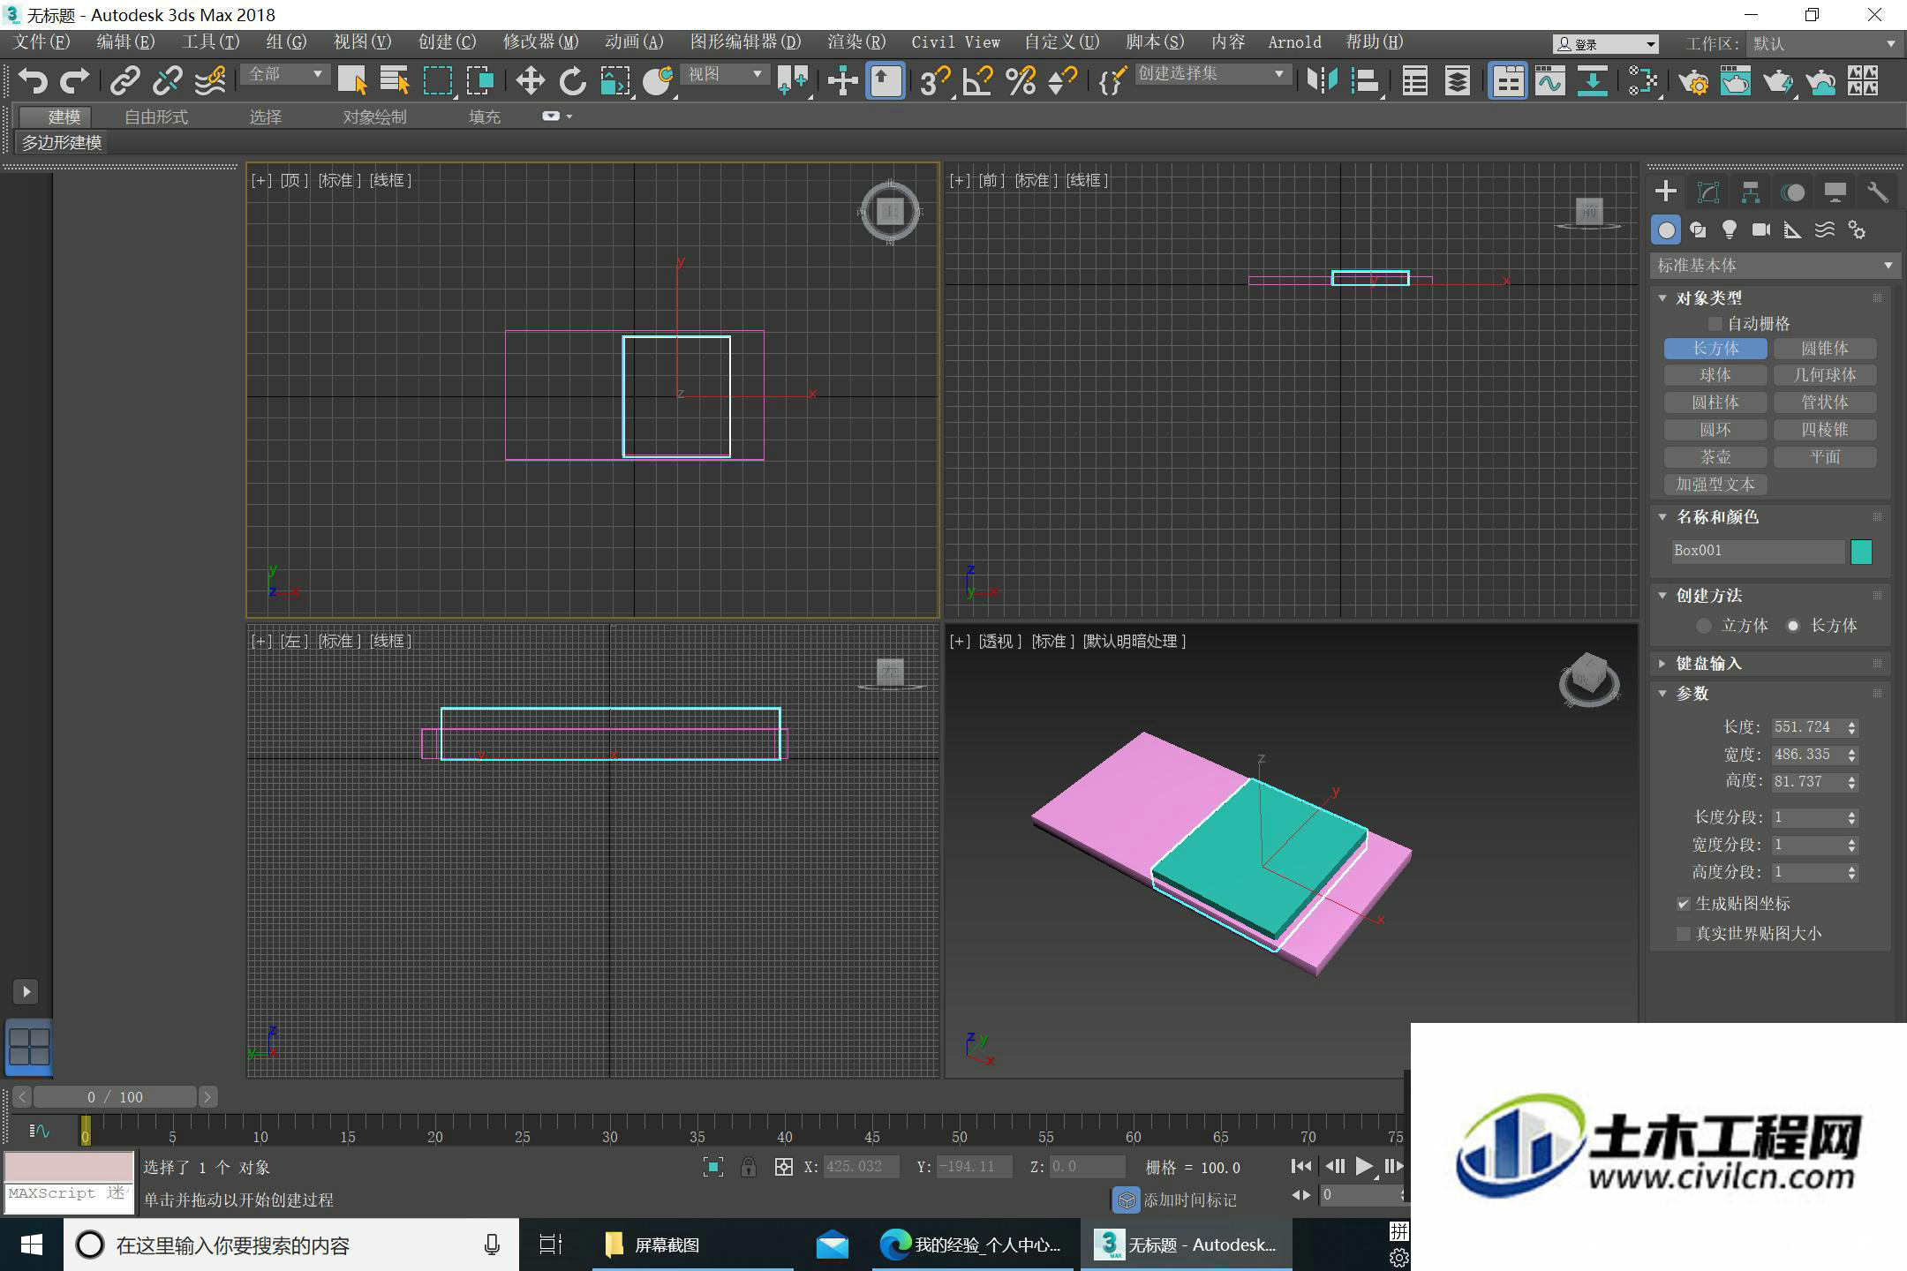1907x1271 pixels.
Task: Open 文件(F) menu
Action: 41,42
